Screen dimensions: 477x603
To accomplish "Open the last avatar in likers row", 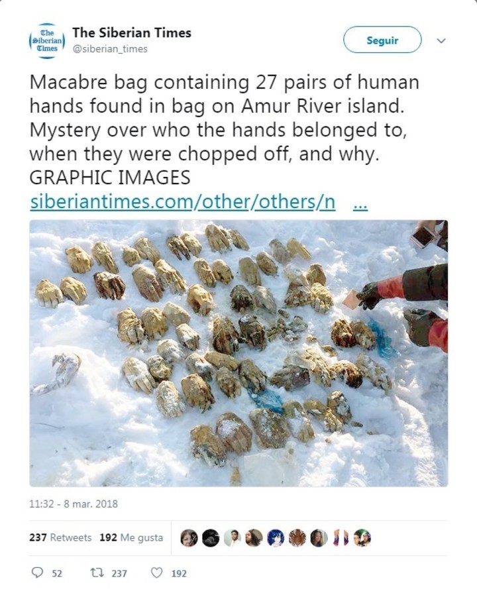I will pos(362,537).
